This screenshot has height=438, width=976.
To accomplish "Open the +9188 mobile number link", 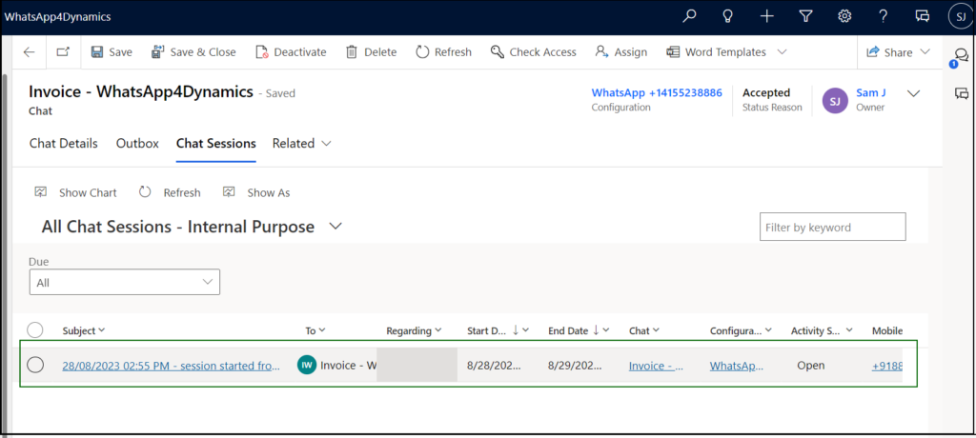I will [887, 366].
